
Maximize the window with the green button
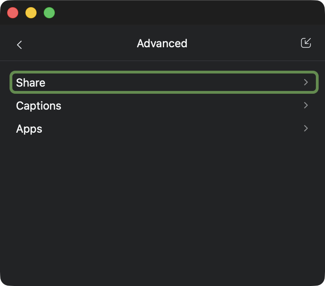(x=49, y=13)
